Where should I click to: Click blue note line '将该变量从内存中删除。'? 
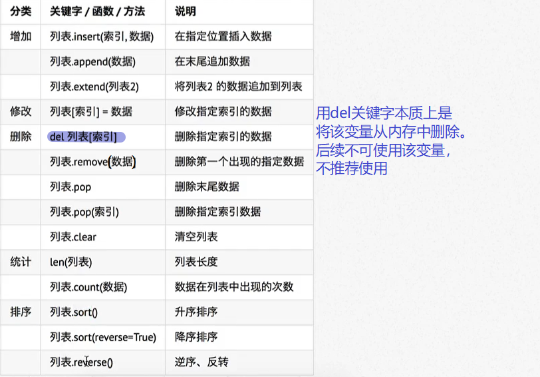[391, 131]
